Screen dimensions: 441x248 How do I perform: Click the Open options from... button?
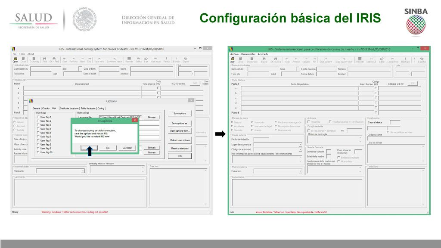tap(180, 131)
